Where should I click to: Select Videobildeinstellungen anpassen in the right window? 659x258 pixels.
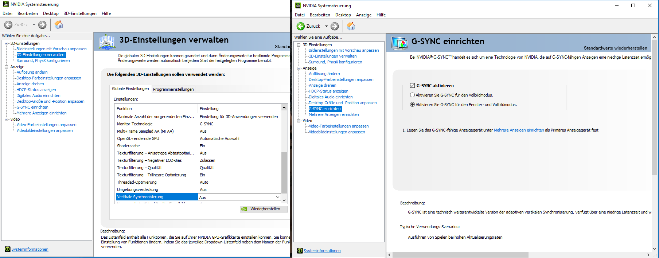coord(337,132)
